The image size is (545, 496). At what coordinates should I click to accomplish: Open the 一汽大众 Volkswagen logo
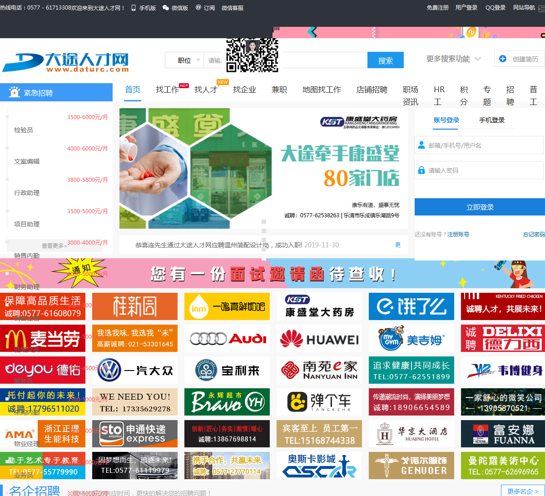point(135,370)
